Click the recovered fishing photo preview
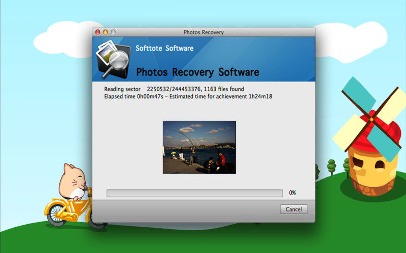The width and height of the screenshot is (406, 253). tap(199, 147)
